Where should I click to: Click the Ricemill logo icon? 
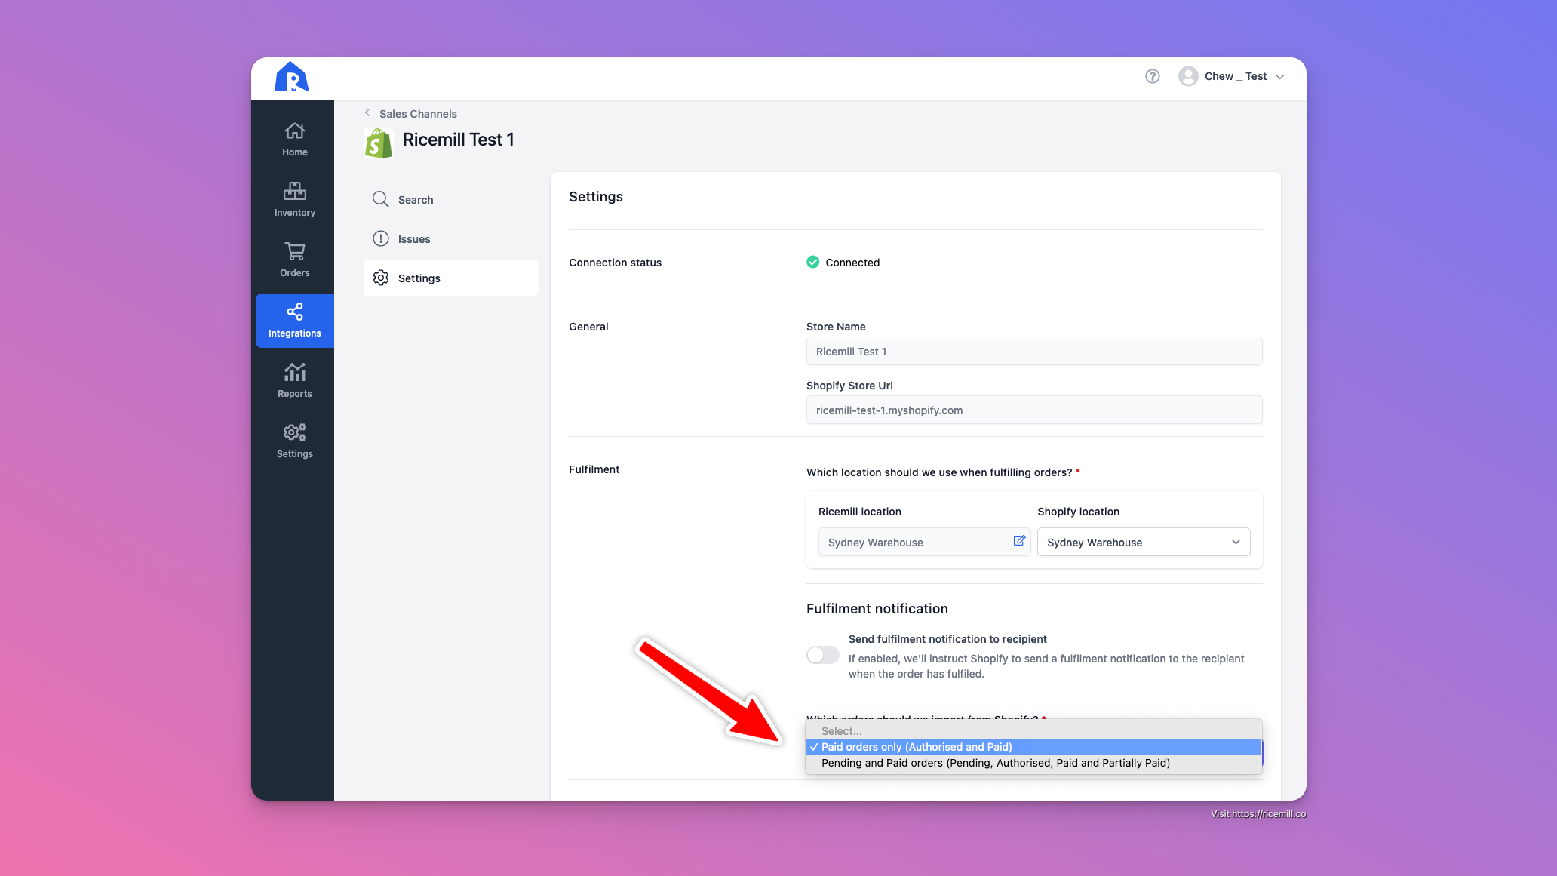(292, 77)
